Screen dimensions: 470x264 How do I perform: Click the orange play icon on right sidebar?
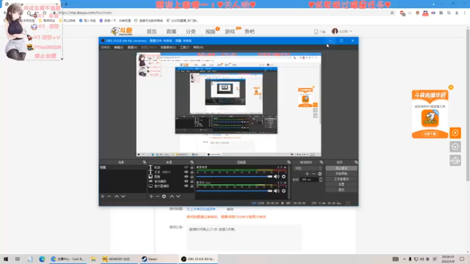tap(455, 133)
